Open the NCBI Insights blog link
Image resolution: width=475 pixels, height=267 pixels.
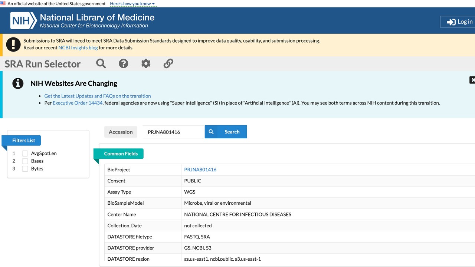78,47
